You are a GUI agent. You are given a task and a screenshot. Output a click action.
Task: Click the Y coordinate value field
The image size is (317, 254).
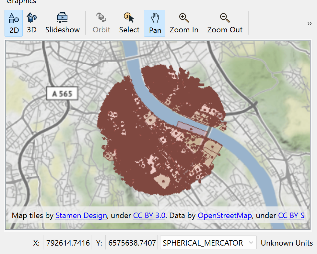(x=132, y=243)
